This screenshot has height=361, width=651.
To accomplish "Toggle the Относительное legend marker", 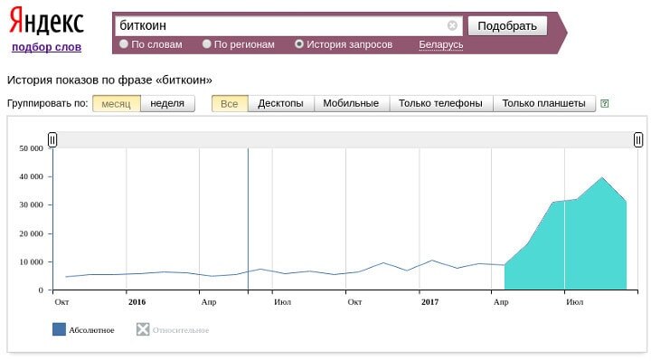I will 143,329.
